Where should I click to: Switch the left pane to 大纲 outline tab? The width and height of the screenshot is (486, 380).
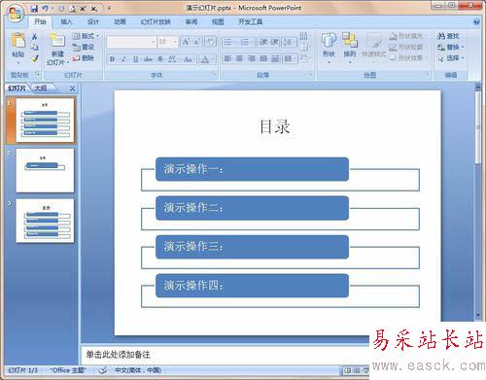41,88
